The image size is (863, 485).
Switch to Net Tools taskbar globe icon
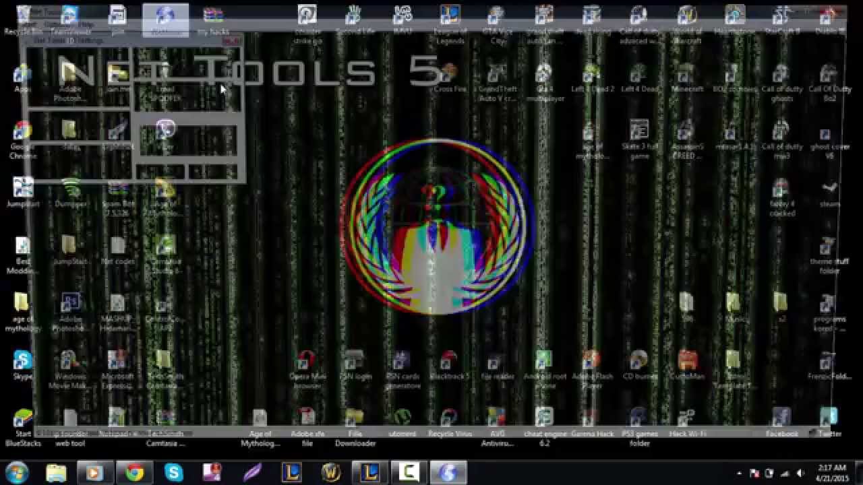click(x=448, y=473)
